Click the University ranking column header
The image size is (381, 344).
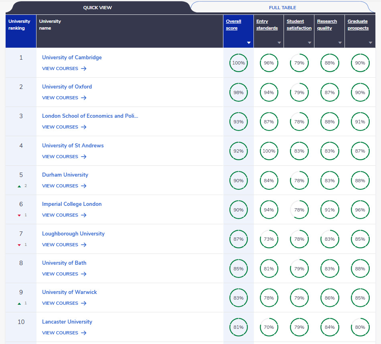(19, 25)
